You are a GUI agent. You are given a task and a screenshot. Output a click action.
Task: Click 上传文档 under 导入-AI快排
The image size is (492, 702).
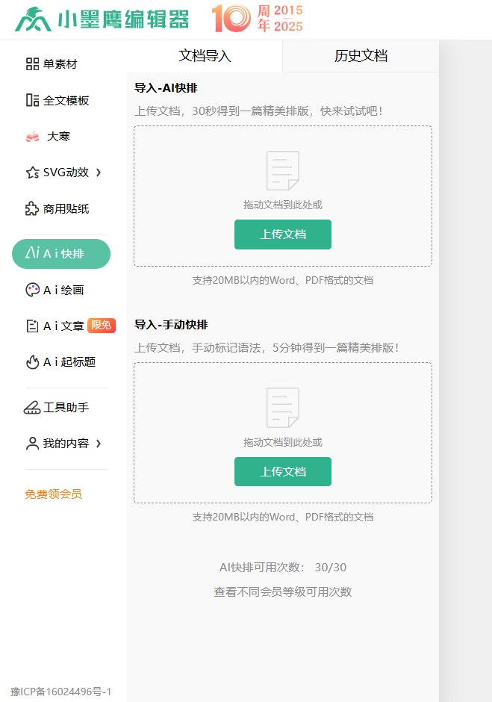tap(283, 234)
